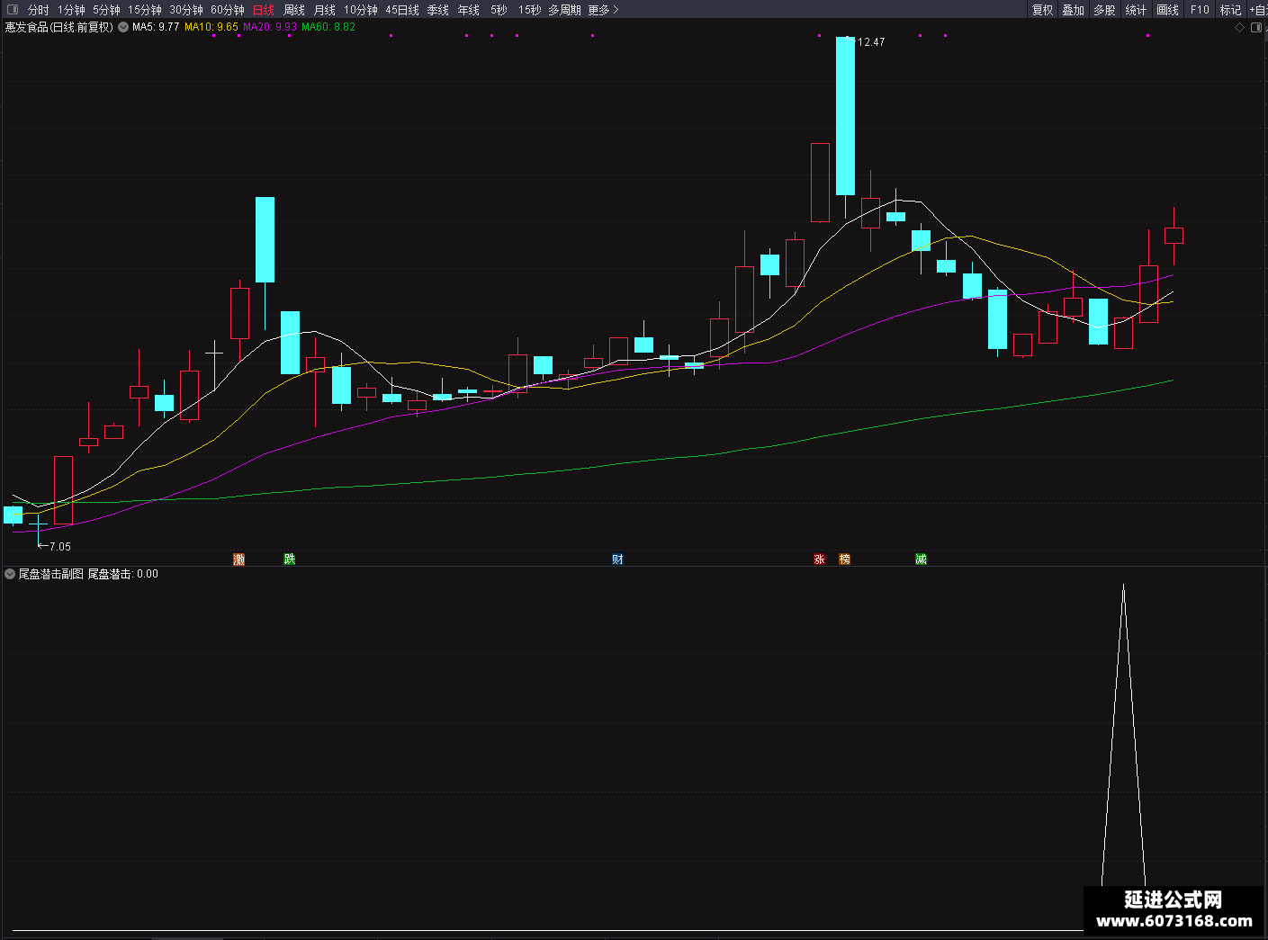Click the 统计 statistics button

coord(1136,10)
